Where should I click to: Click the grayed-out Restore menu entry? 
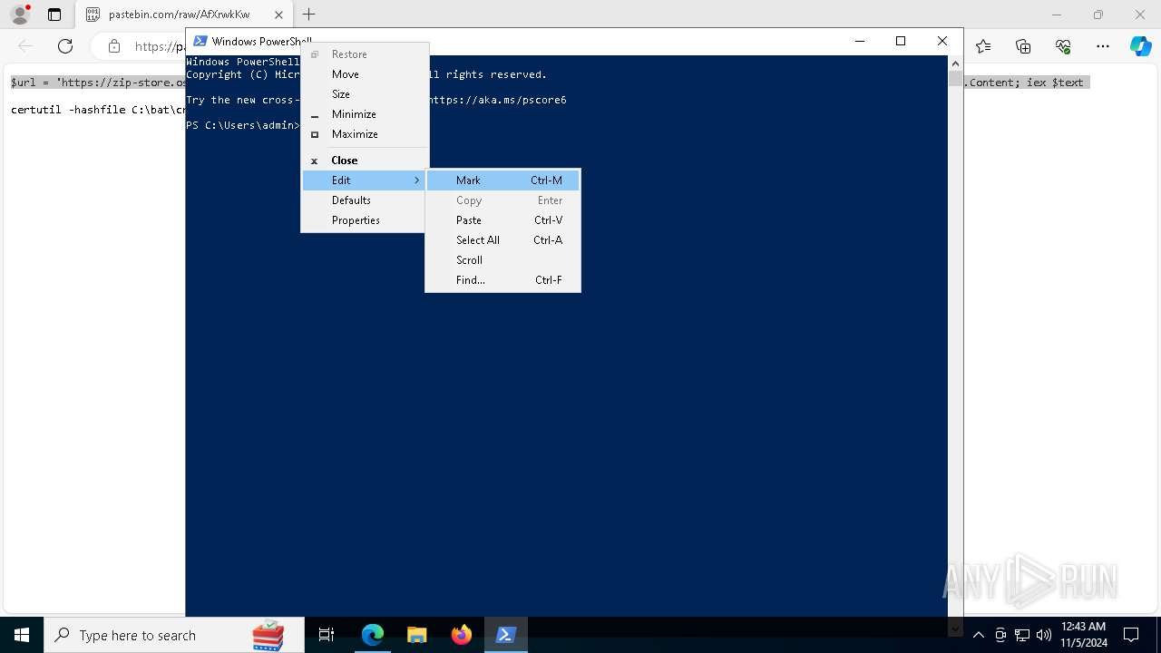[364, 54]
